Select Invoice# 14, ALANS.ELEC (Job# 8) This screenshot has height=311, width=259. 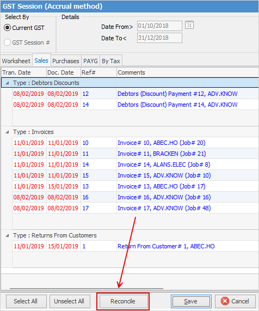tap(135, 164)
